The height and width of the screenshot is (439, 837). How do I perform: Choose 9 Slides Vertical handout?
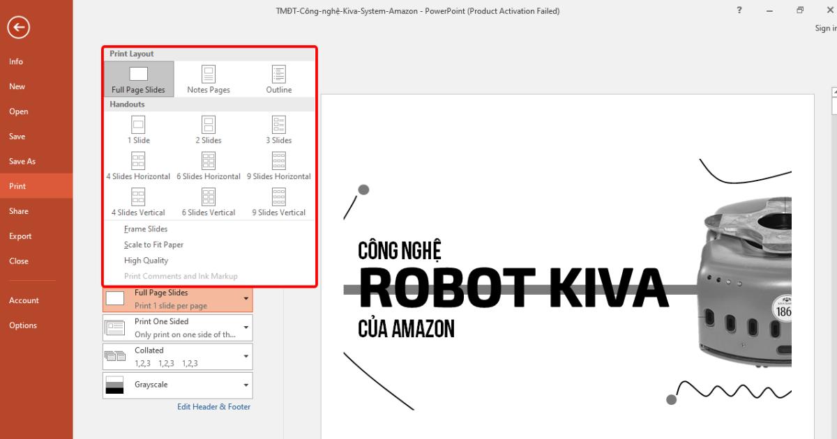point(279,203)
